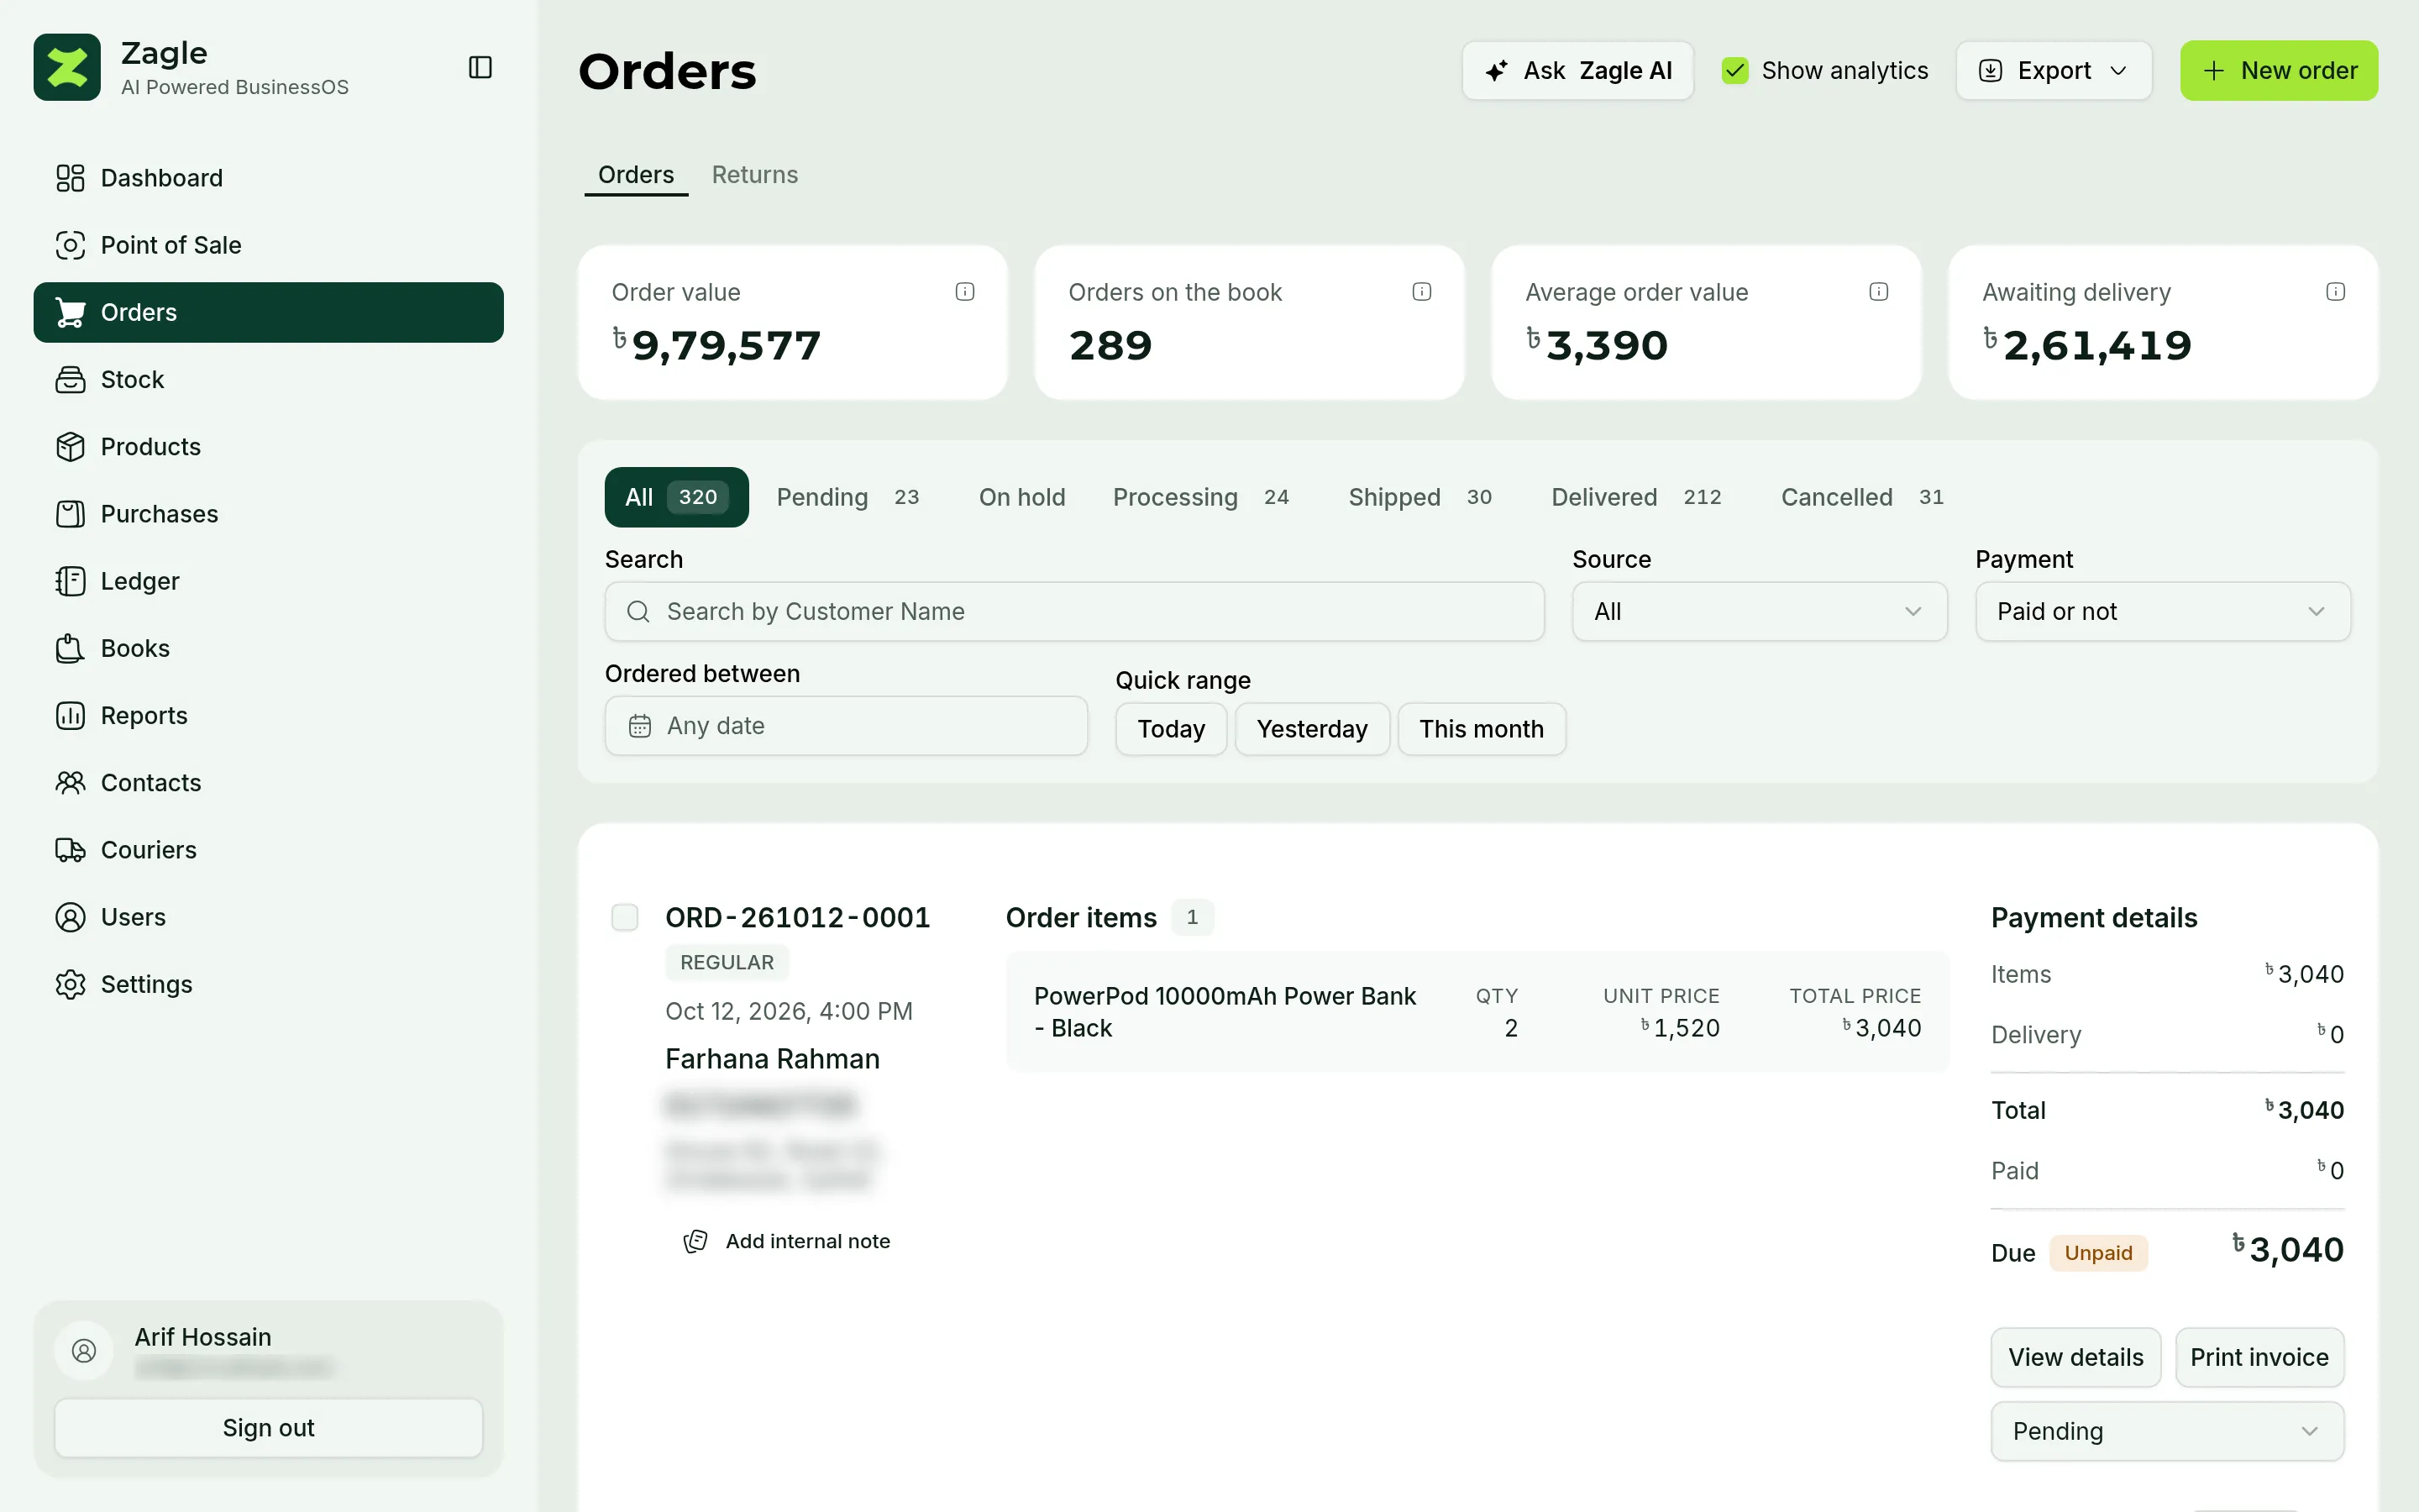Click the Add internal note icon
The image size is (2419, 1512).
[x=695, y=1241]
